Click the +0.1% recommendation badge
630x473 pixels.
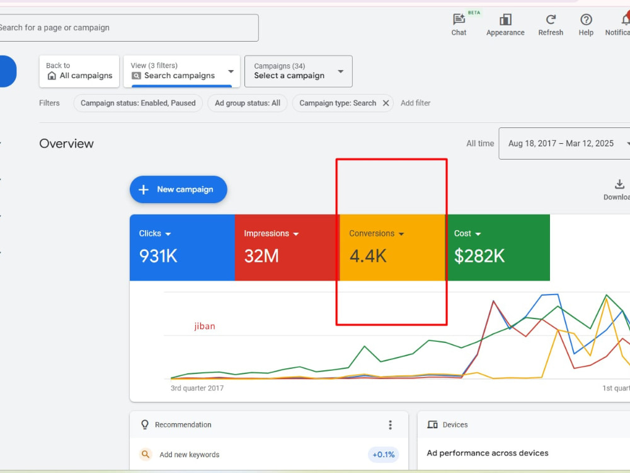[383, 455]
